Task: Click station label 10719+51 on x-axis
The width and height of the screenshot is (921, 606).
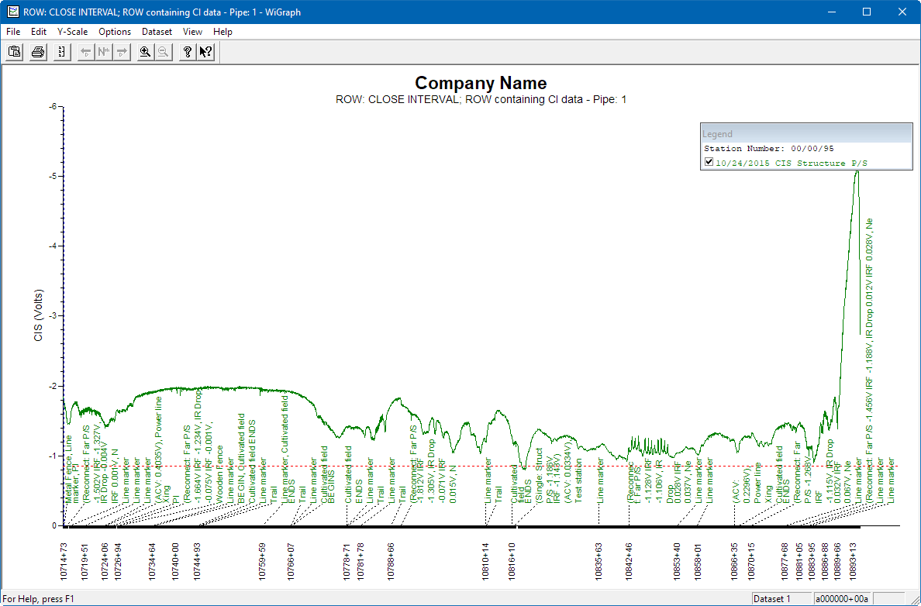Action: [x=85, y=561]
